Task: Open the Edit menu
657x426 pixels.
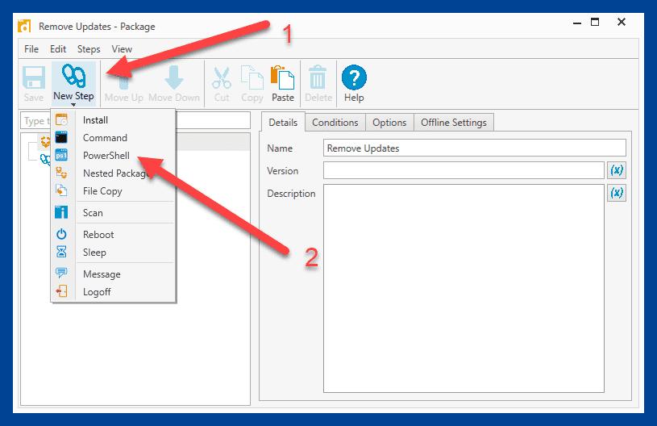Action: (58, 49)
